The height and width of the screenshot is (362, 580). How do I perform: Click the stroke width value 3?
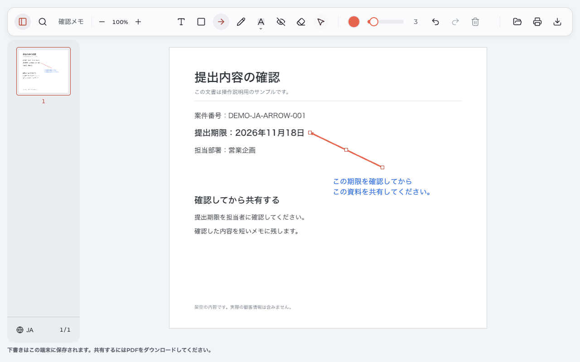click(416, 22)
